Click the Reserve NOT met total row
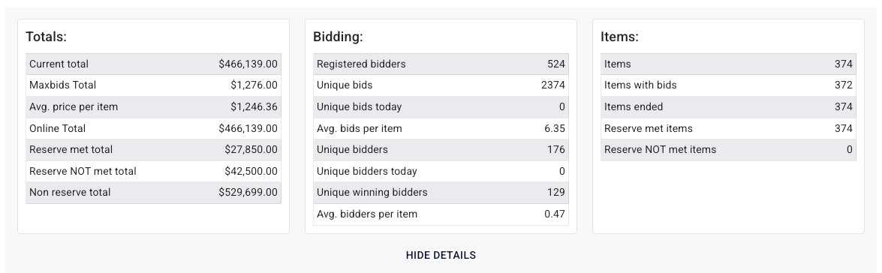This screenshot has width=882, height=273. (154, 171)
